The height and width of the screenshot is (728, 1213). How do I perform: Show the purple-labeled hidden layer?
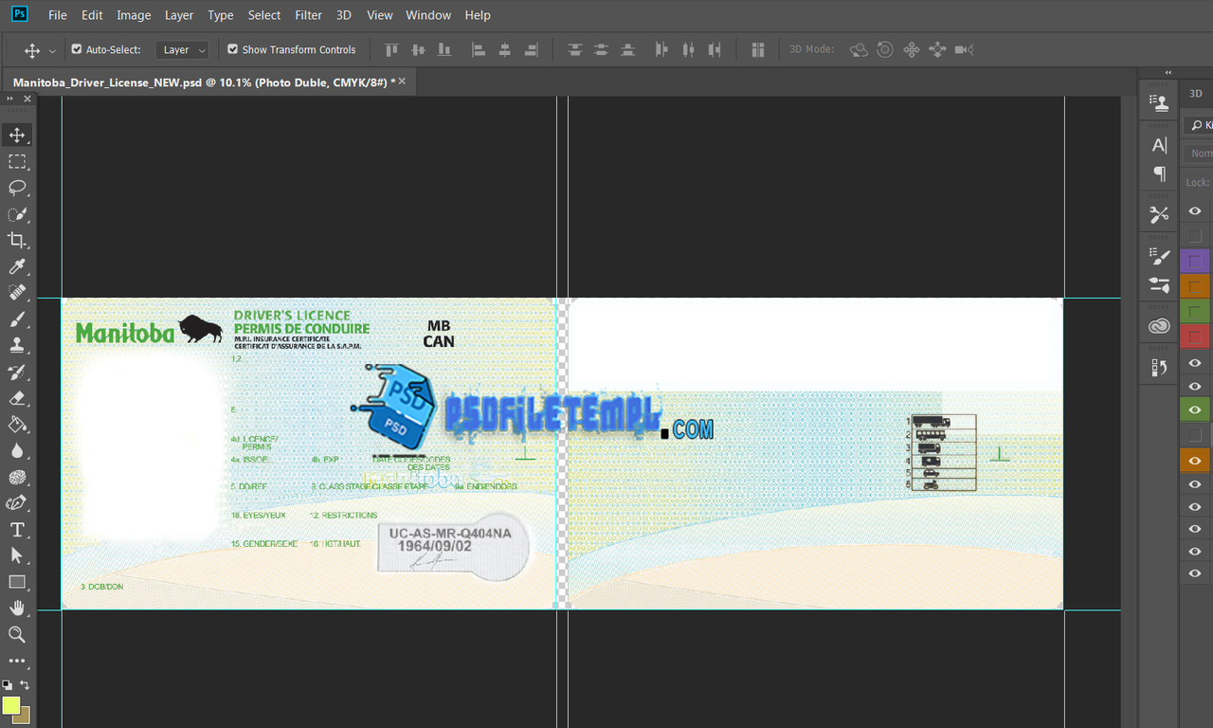1195,261
